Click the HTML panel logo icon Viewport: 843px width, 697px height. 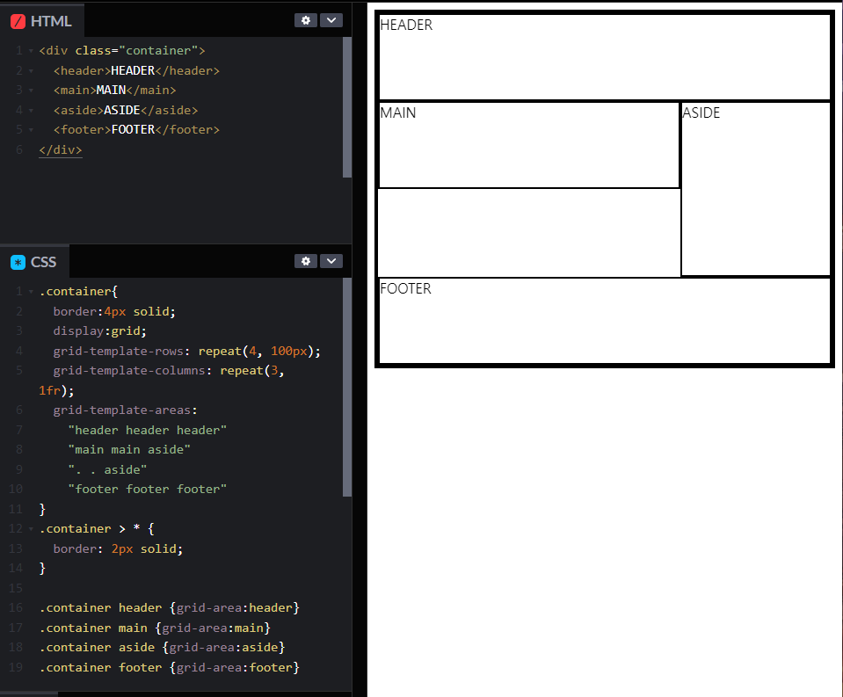point(18,21)
